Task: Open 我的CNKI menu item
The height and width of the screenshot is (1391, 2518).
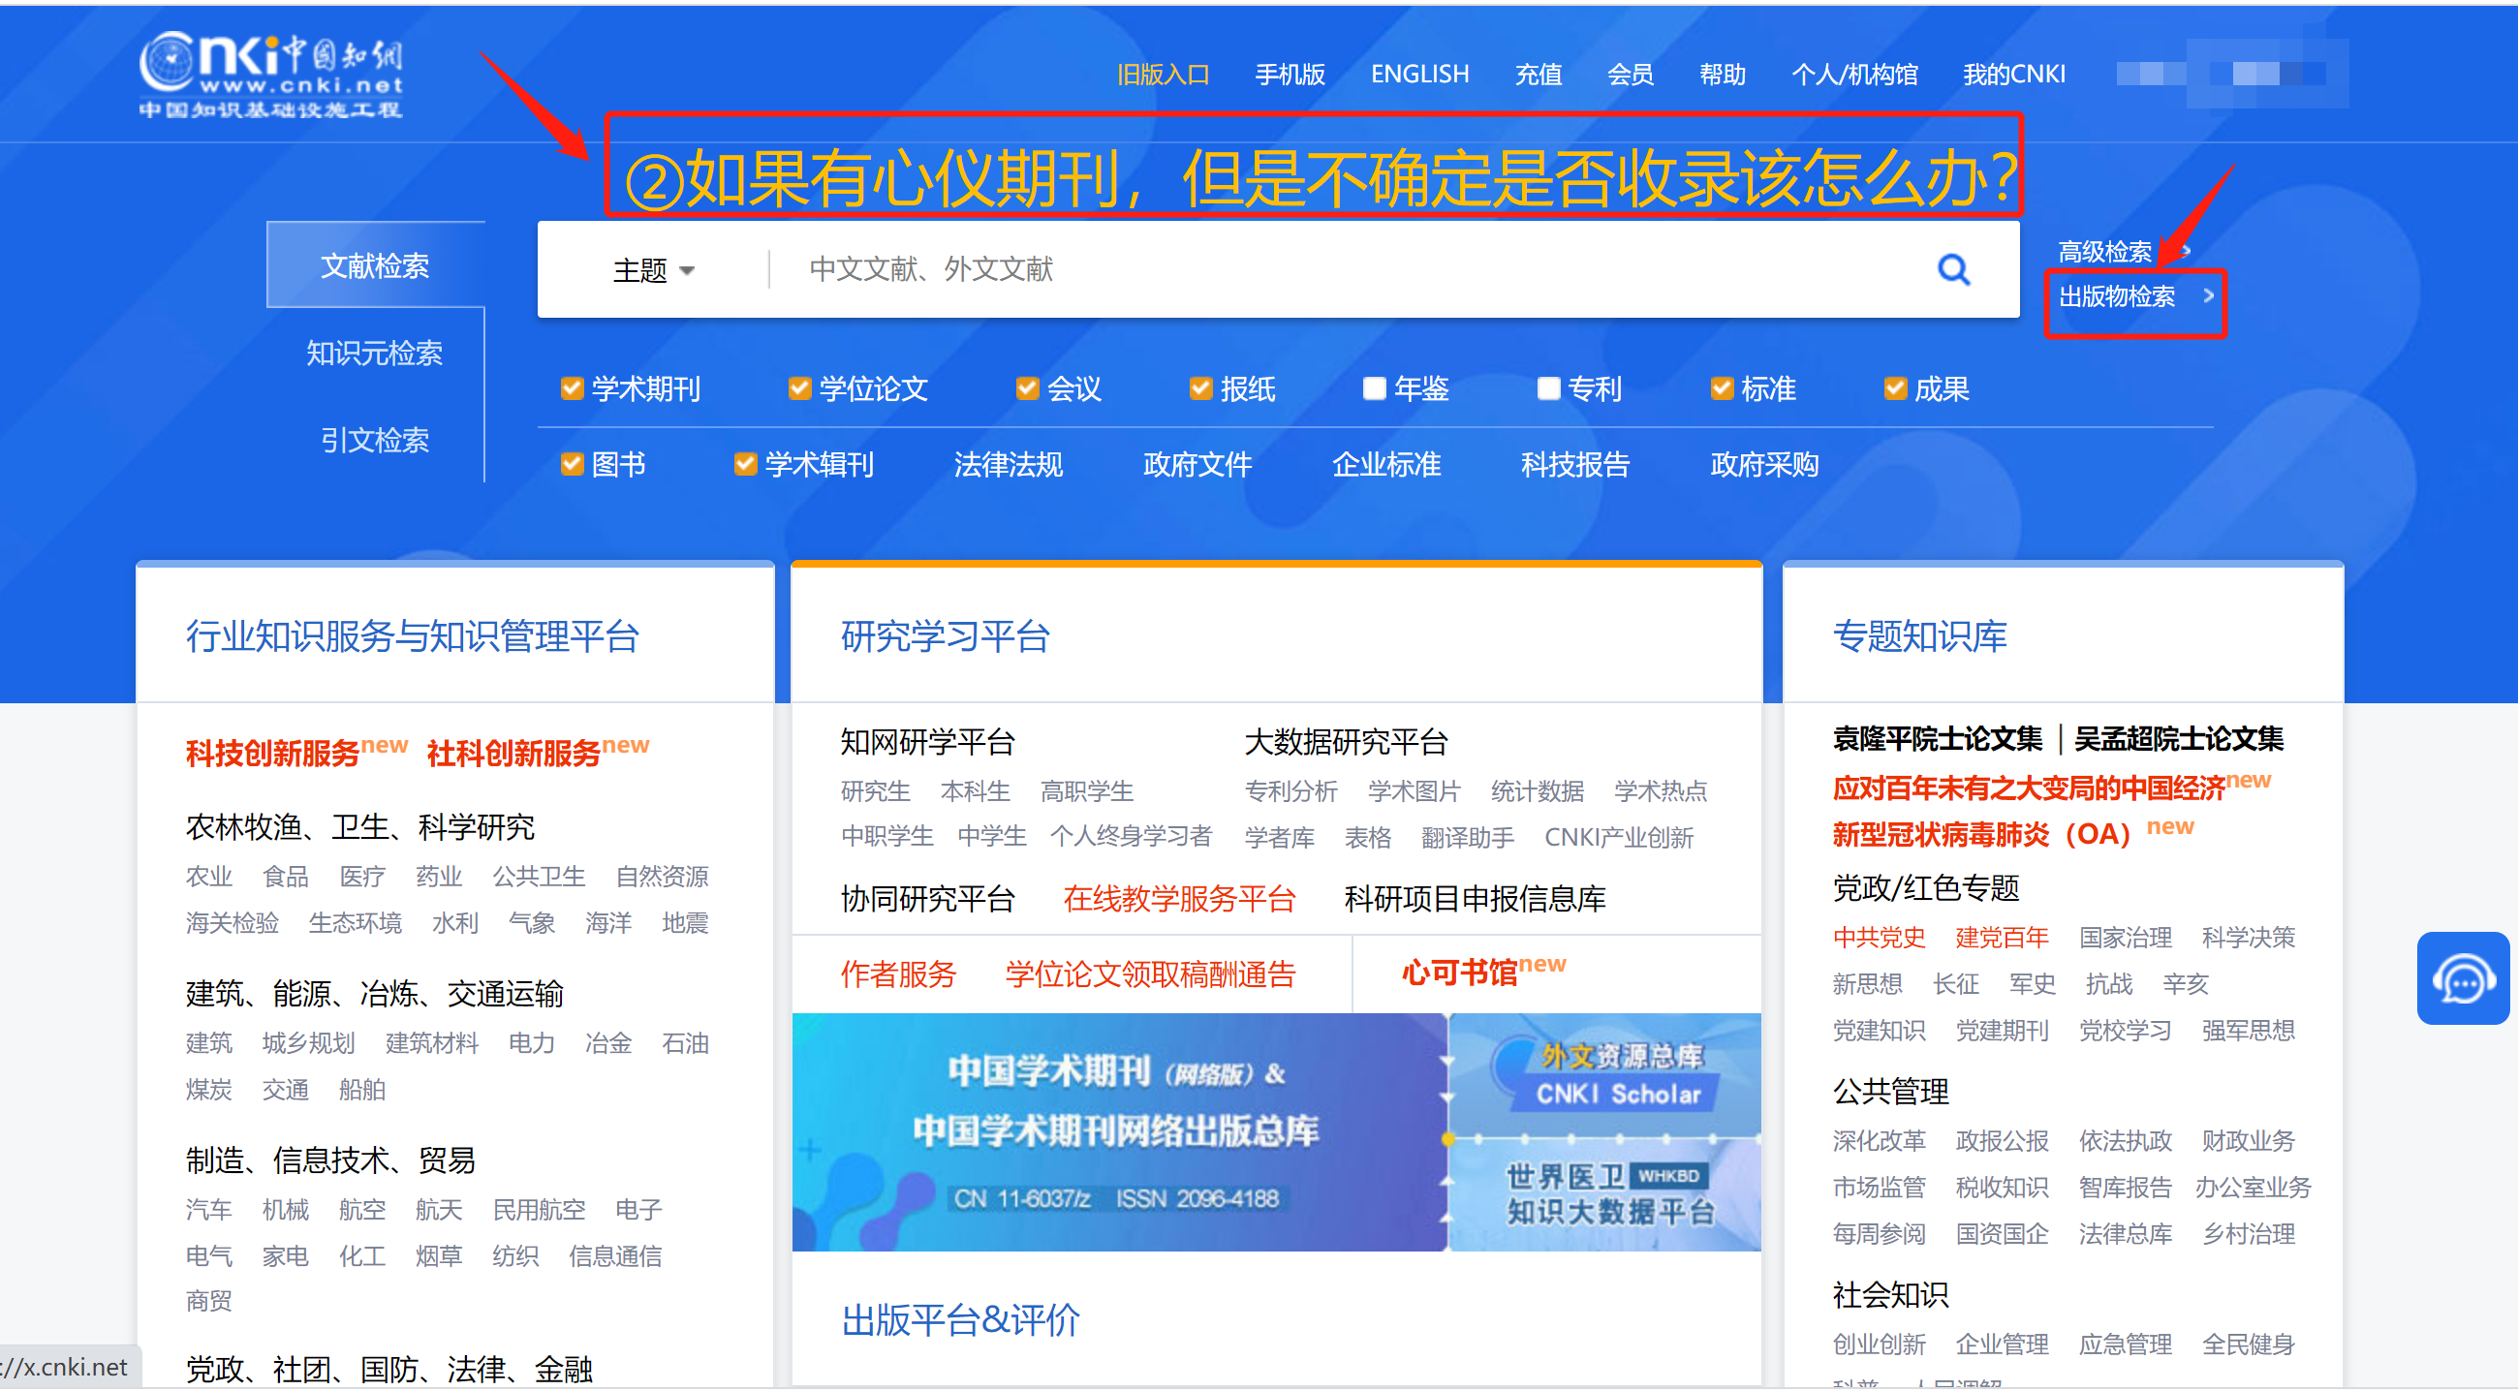Action: click(x=2013, y=75)
